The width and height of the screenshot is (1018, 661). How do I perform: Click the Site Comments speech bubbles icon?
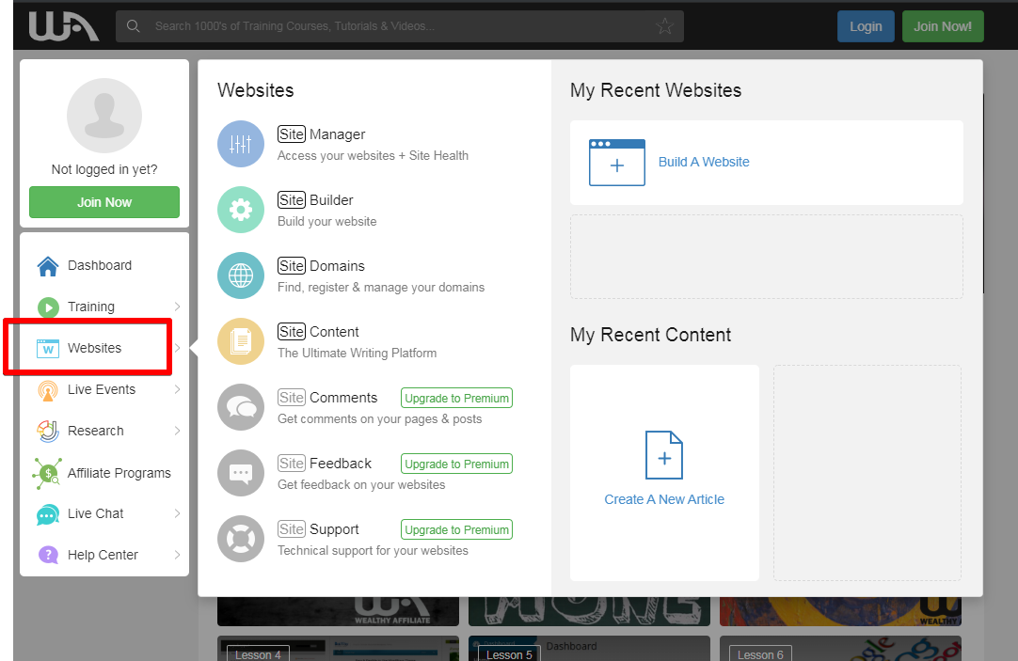[x=241, y=407]
